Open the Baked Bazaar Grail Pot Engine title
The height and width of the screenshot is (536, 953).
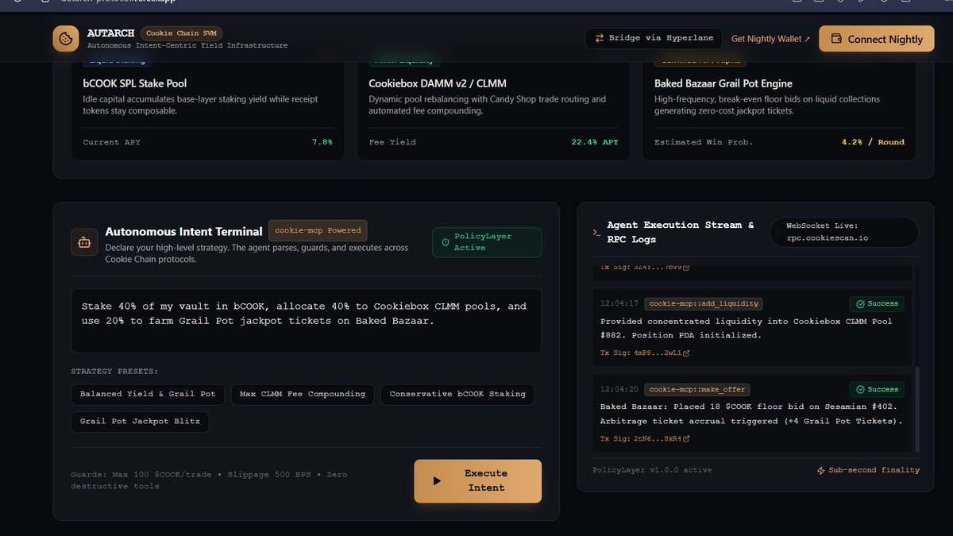pyautogui.click(x=723, y=83)
